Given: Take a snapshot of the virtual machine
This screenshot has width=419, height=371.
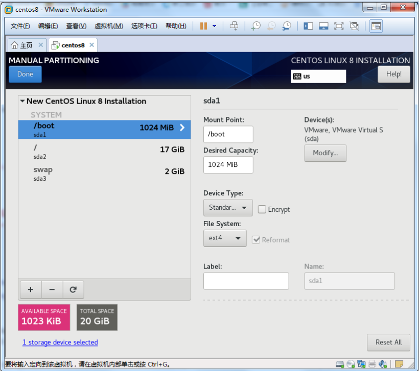Looking at the screenshot, I should click(256, 26).
